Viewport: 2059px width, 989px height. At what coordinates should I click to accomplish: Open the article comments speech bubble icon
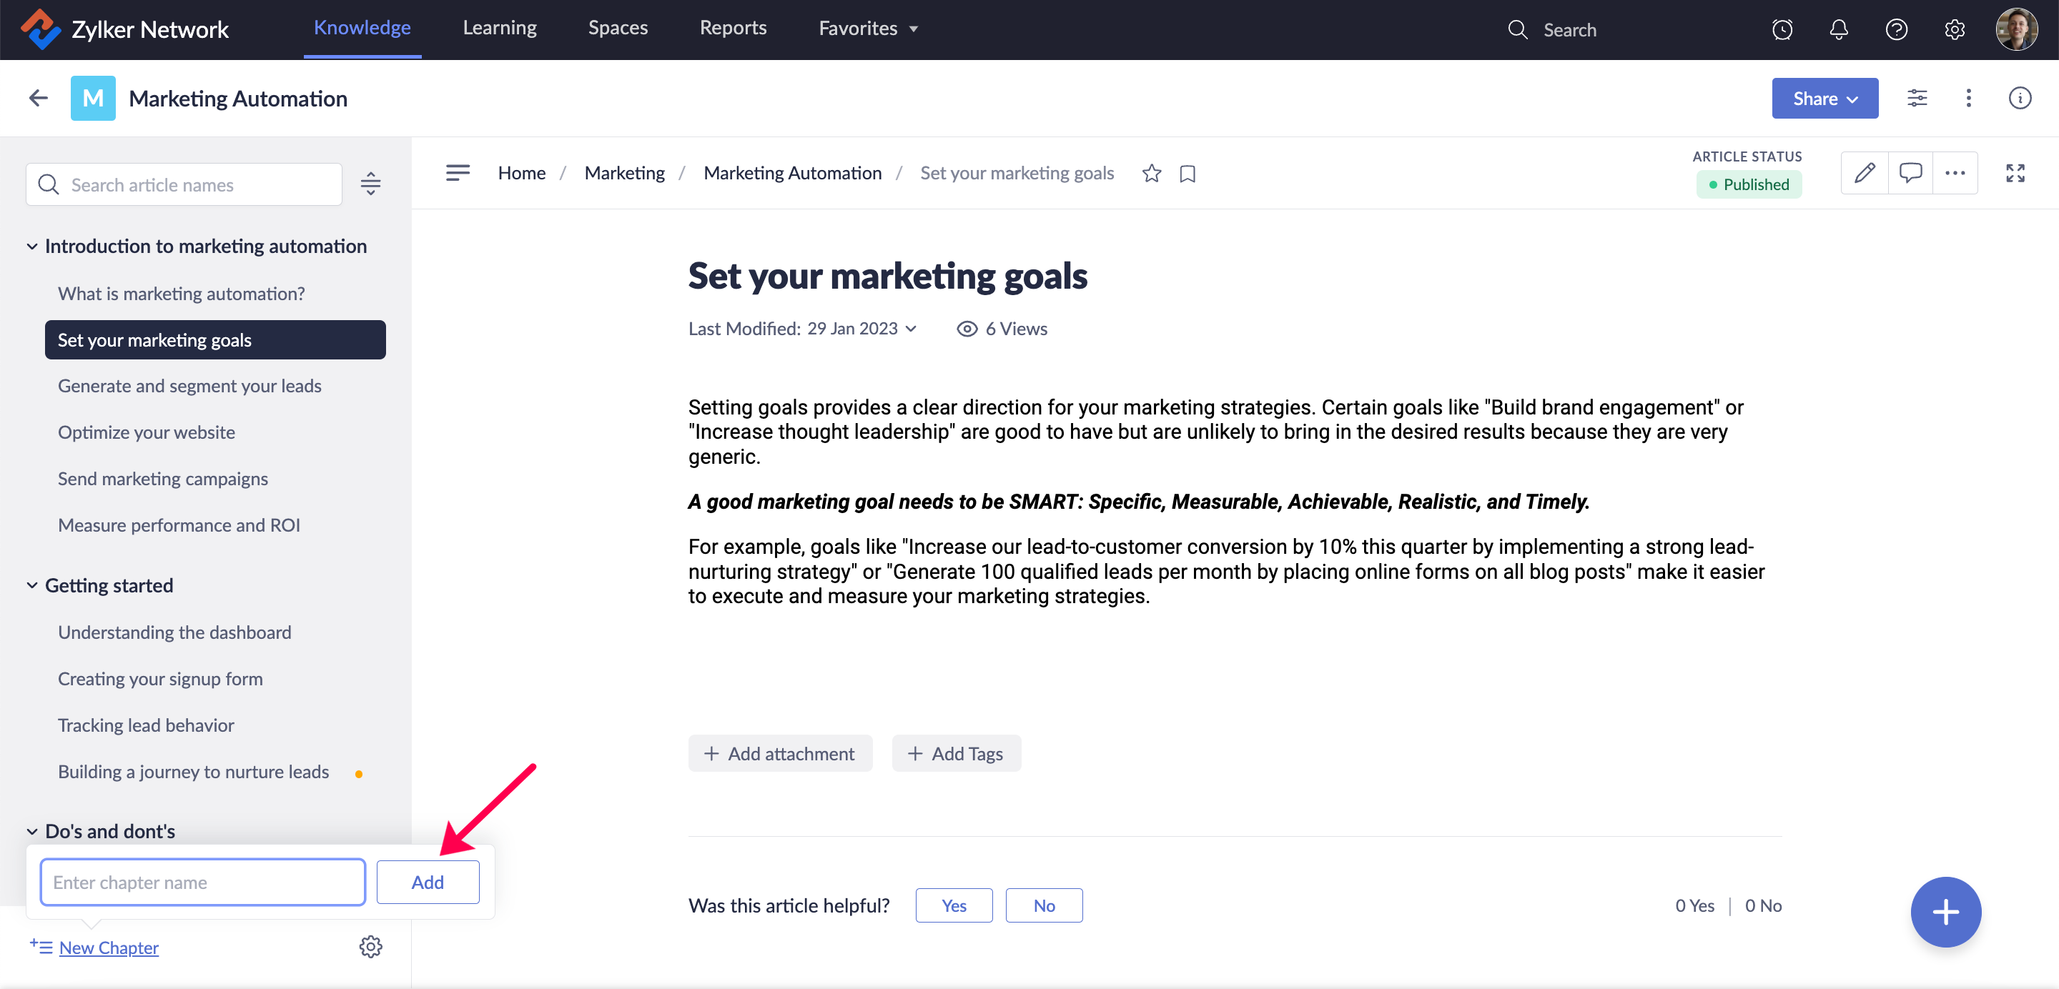click(1910, 174)
